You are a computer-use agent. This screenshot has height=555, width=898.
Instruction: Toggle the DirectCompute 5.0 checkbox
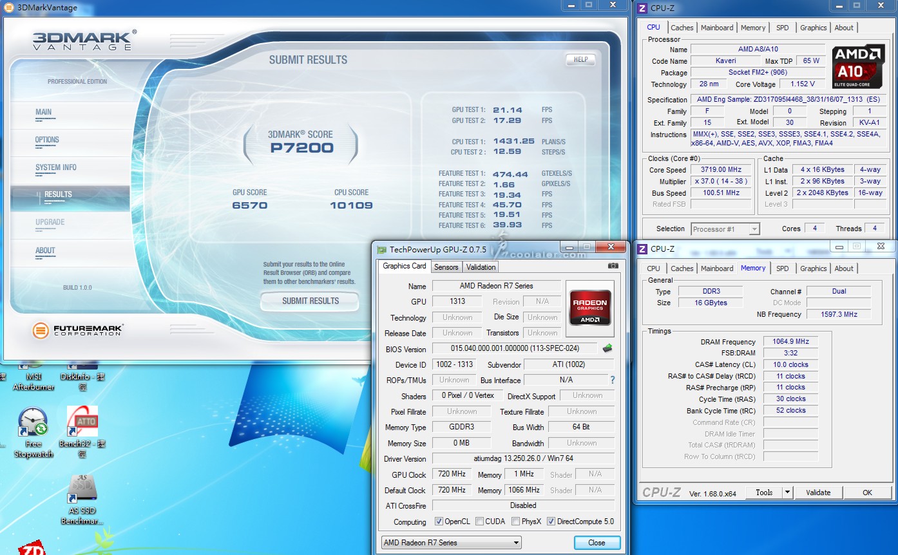click(x=551, y=522)
